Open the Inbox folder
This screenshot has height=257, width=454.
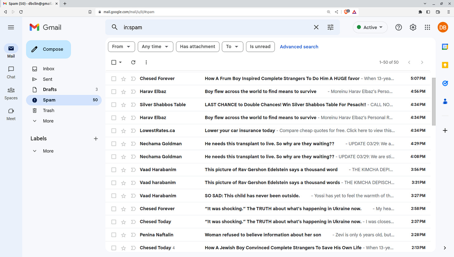pyautogui.click(x=64, y=69)
